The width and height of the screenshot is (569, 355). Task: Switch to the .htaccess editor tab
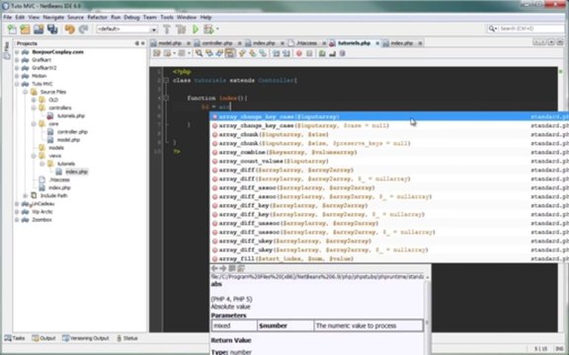click(306, 43)
